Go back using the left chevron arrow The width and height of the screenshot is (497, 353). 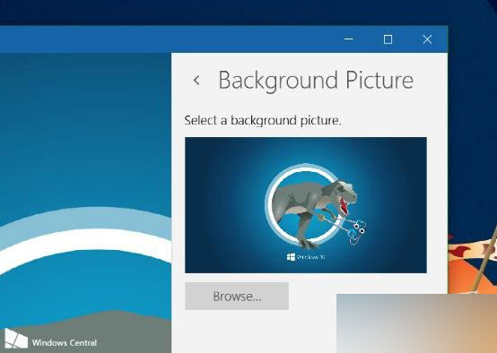tap(196, 80)
